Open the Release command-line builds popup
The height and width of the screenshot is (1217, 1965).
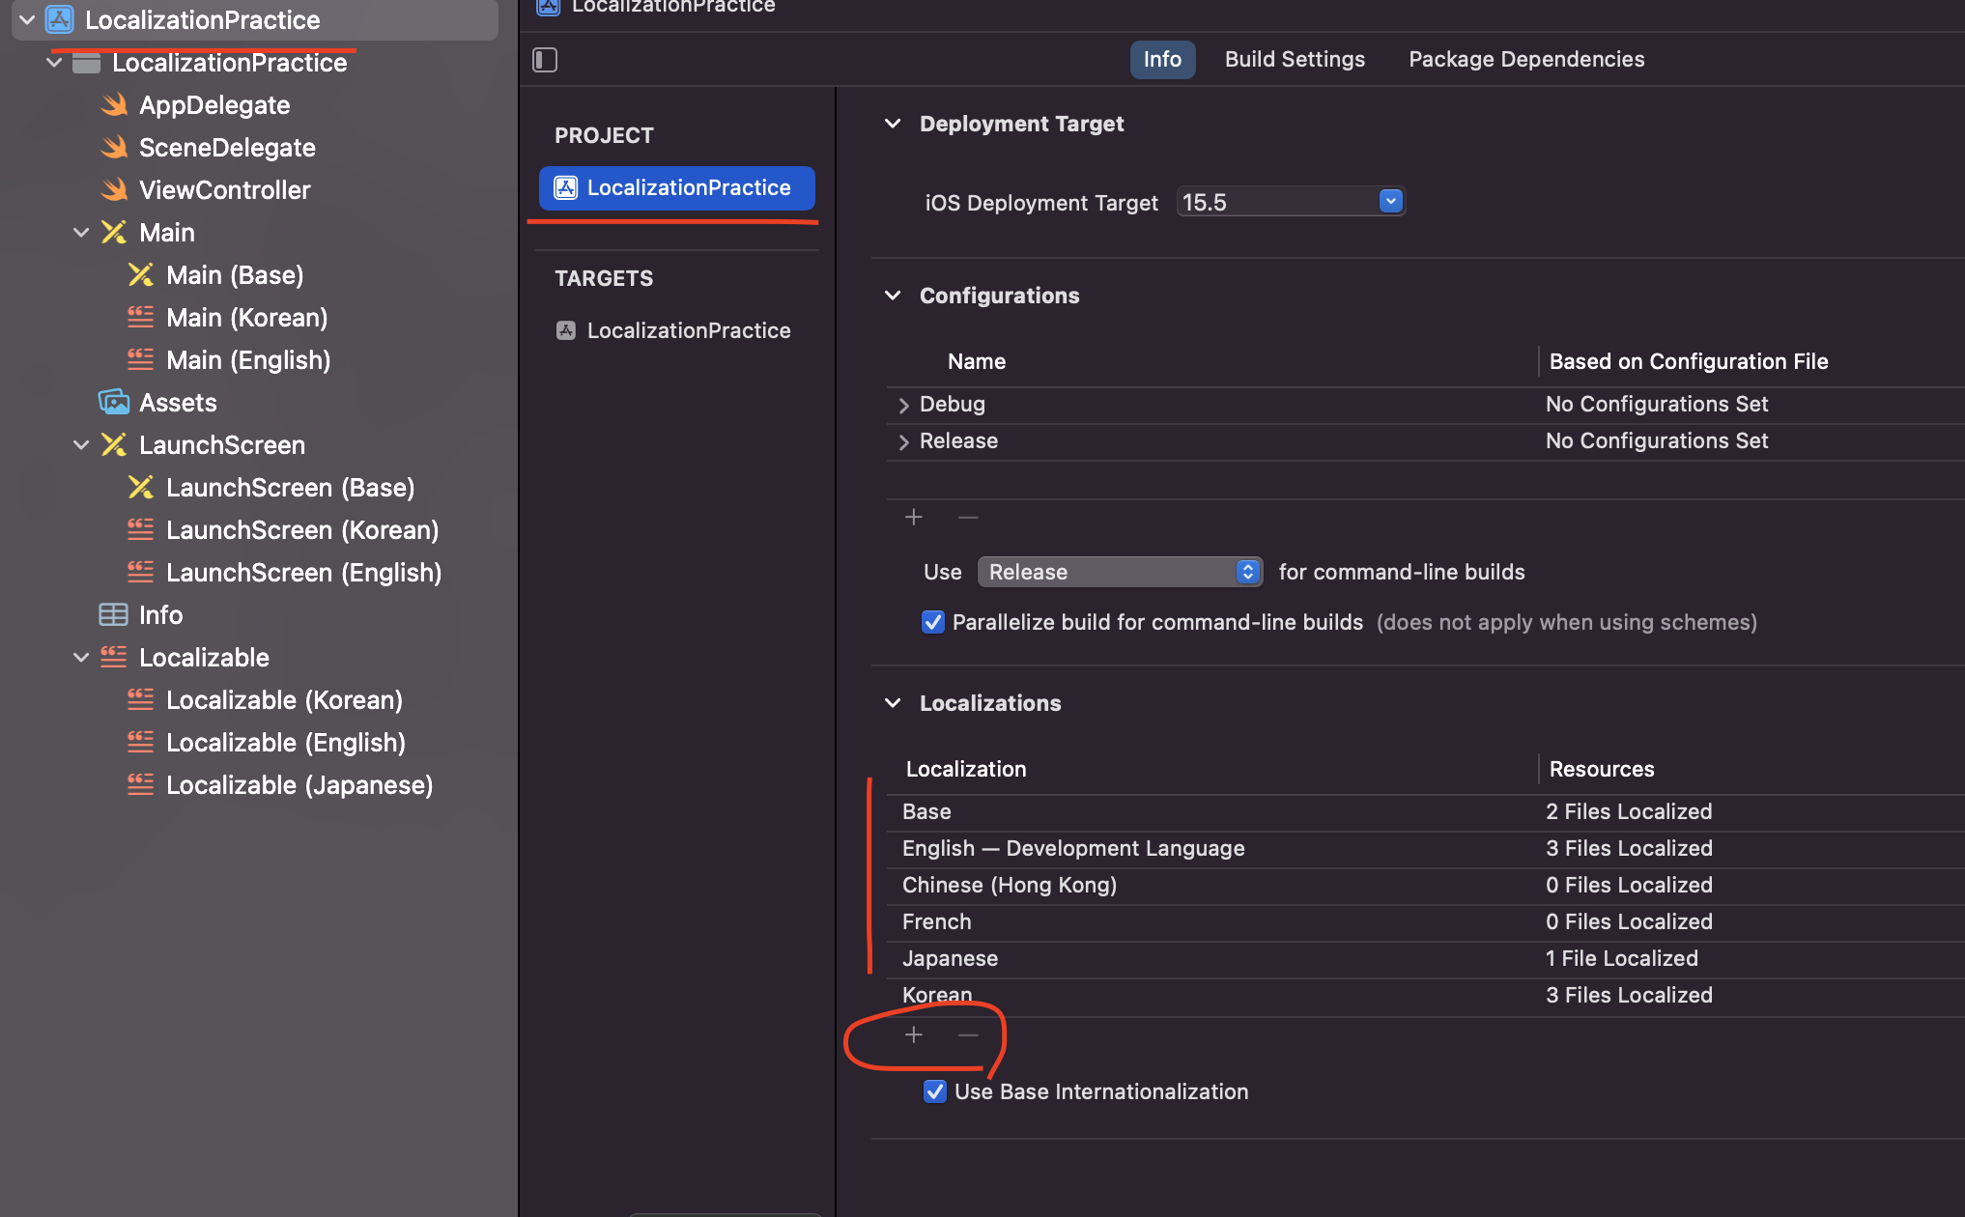[x=1120, y=572]
